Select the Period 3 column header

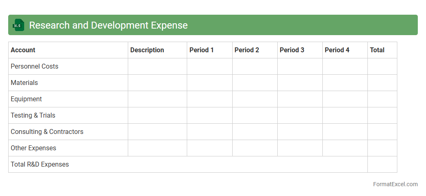(x=292, y=50)
